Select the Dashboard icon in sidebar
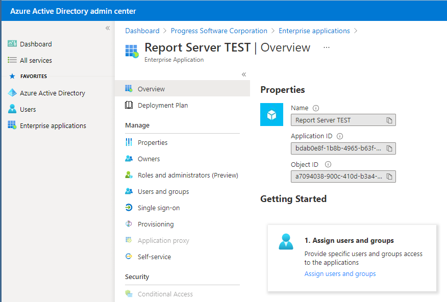 (x=12, y=43)
